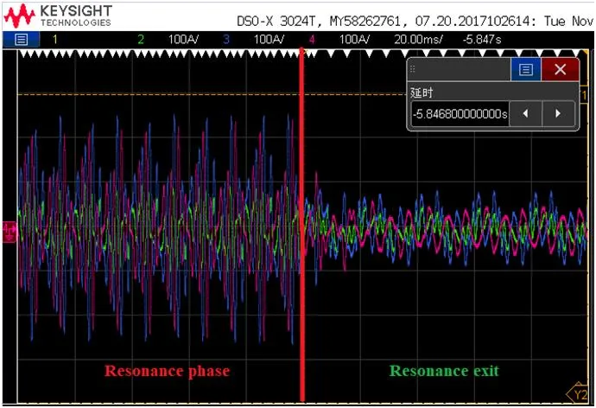Click the channel 4 ground level marker
Image resolution: width=596 pixels, height=408 pixels.
pos(9,230)
